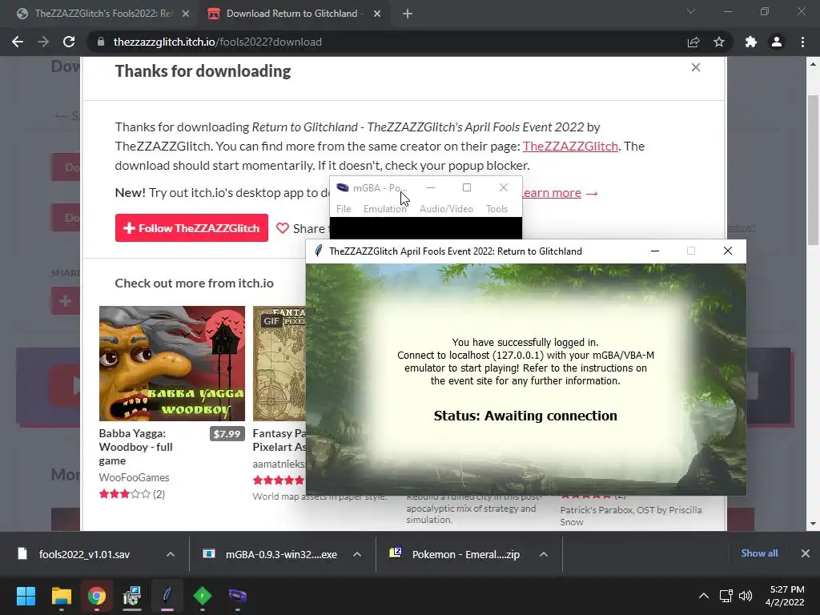Expand Pokemon Emerald zip download options

(x=544, y=554)
